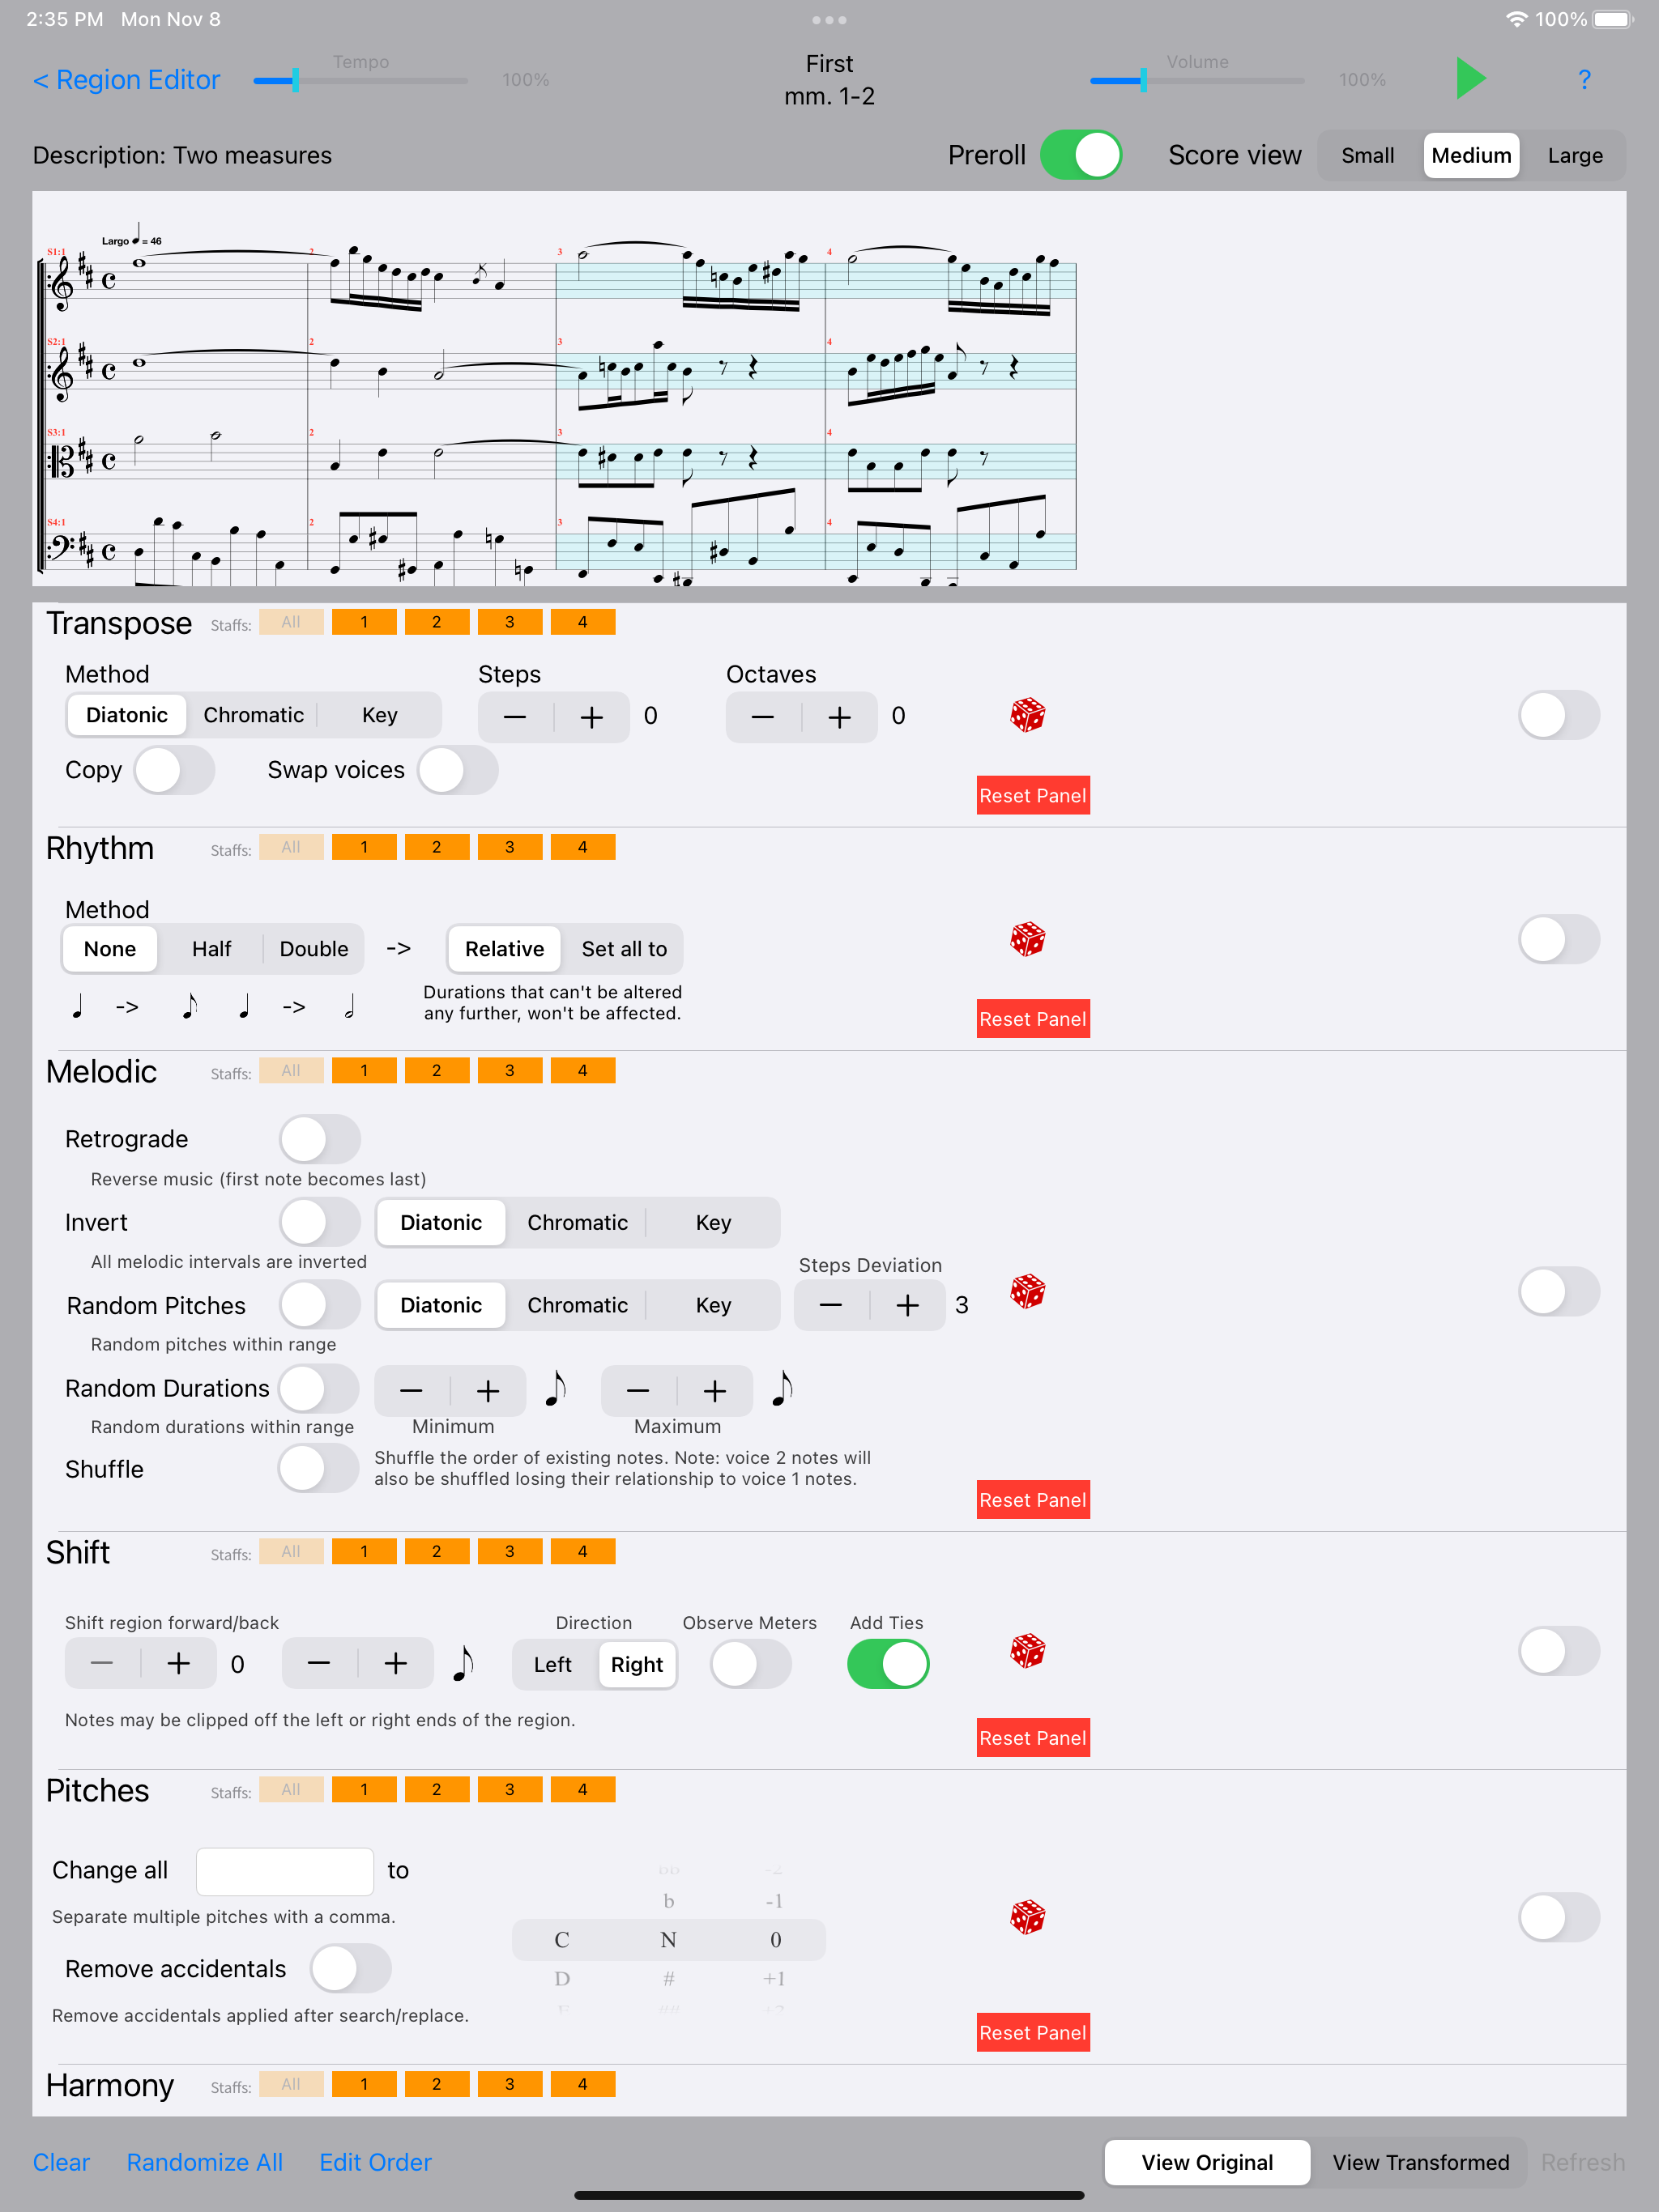Focus the Change all pitches field
The width and height of the screenshot is (1659, 2212).
point(284,1871)
